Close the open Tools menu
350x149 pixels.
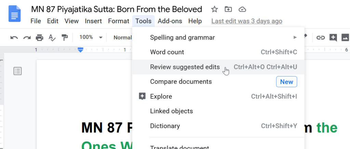143,21
